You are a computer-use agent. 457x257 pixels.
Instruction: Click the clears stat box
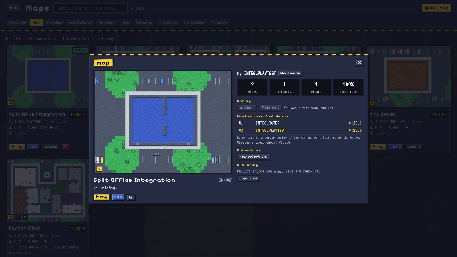[x=316, y=87]
